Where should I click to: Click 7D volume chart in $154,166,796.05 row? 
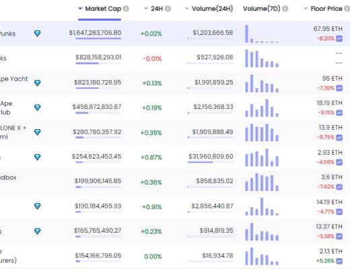click(262, 256)
